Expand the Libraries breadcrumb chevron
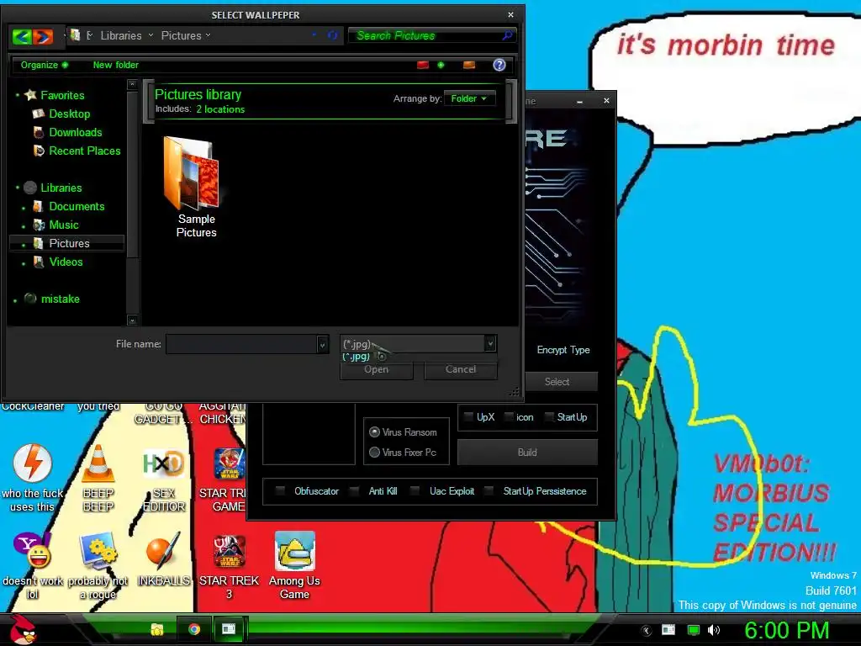 coord(151,35)
